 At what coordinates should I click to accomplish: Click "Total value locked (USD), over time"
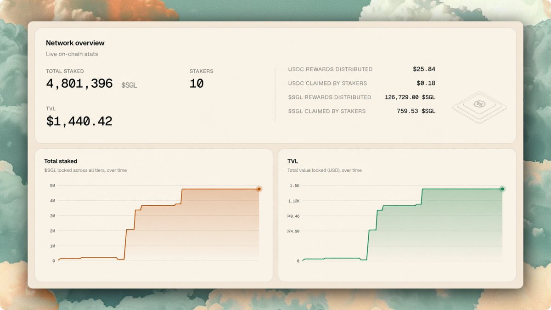click(x=325, y=170)
